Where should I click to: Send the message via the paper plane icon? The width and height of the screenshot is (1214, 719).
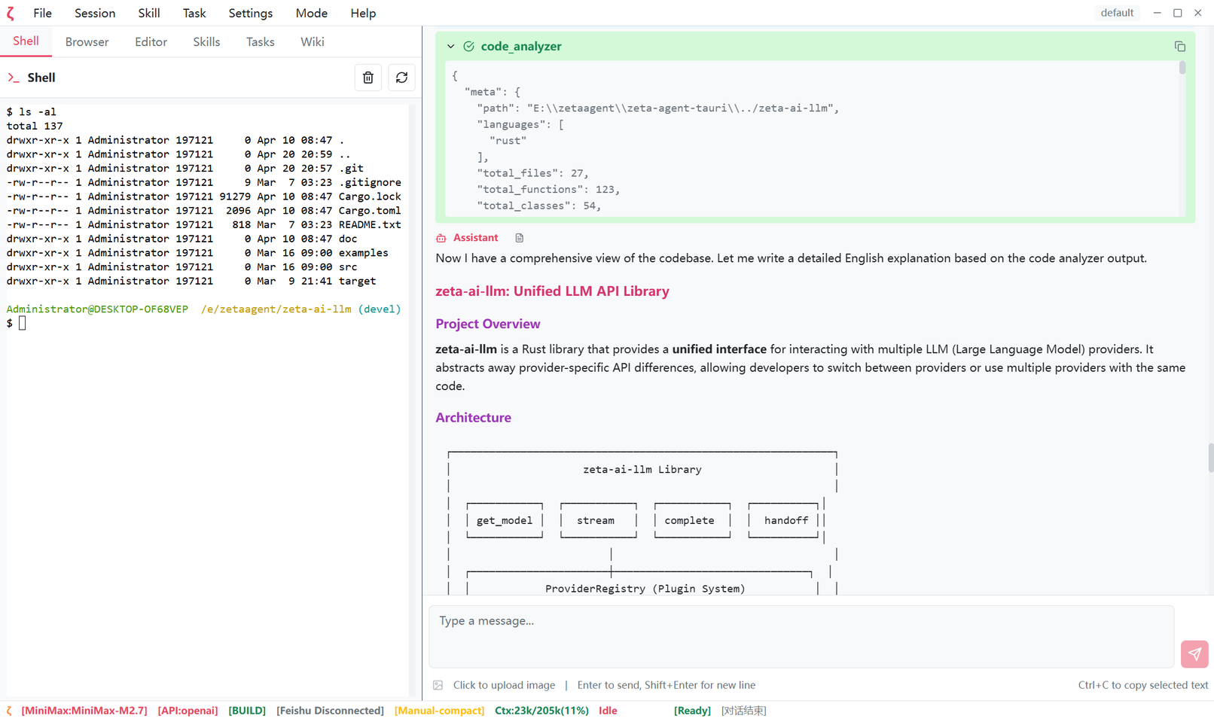click(1194, 654)
